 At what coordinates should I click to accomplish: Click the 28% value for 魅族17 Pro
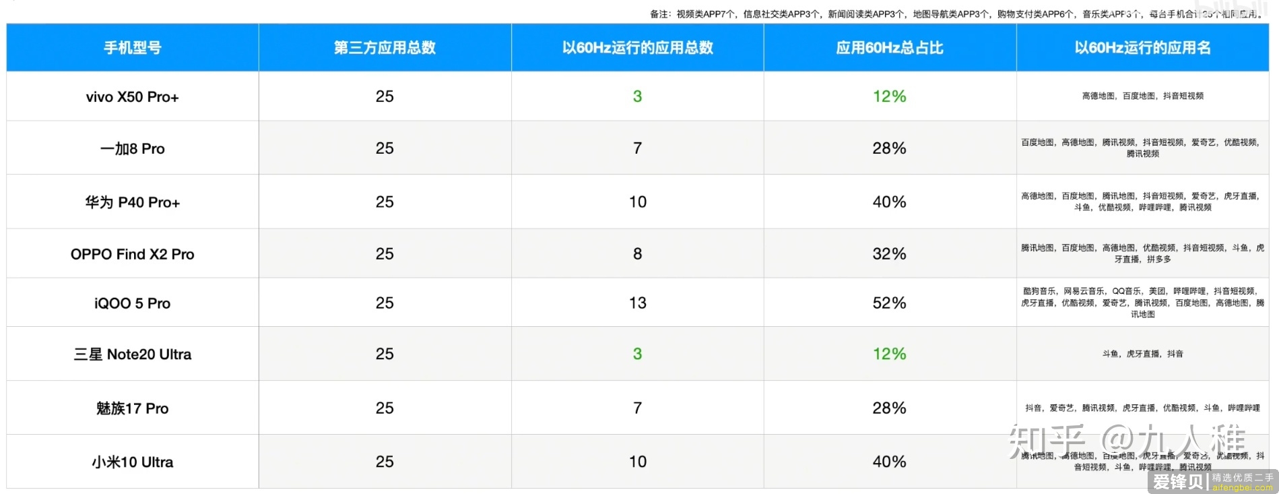[889, 408]
